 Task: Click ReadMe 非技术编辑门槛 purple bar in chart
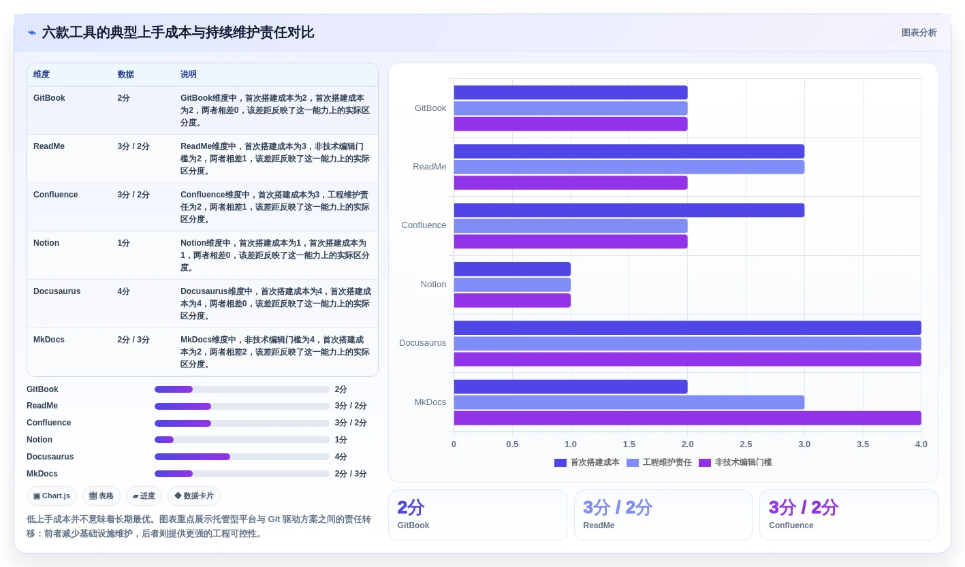571,183
